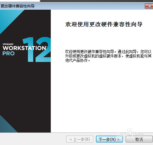Click the heading 欢迎使用更改硬件兼容性向导

click(x=104, y=24)
